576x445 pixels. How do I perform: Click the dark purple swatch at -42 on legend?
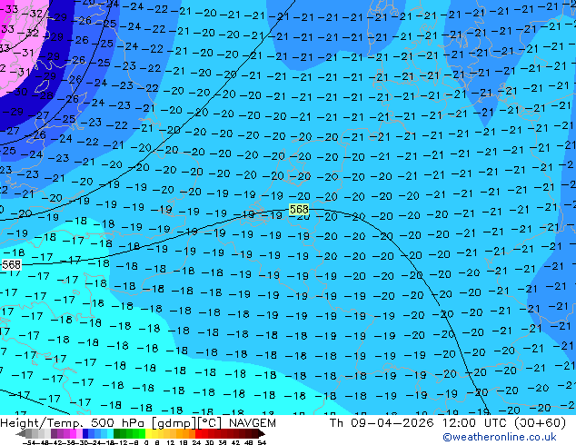[x=54, y=433]
